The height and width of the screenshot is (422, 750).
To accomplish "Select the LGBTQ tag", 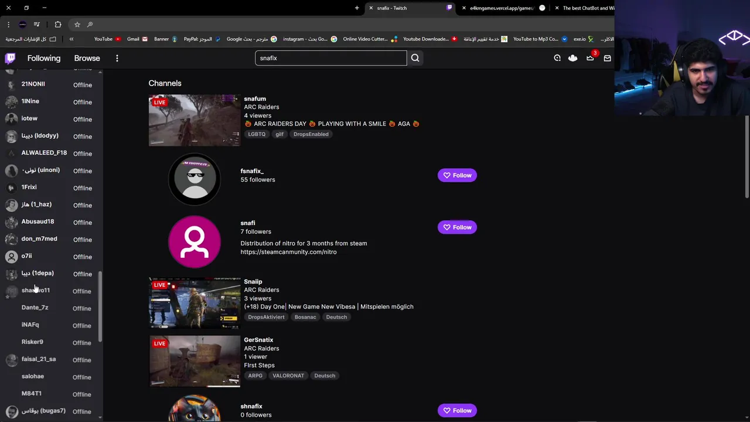I will (x=257, y=134).
